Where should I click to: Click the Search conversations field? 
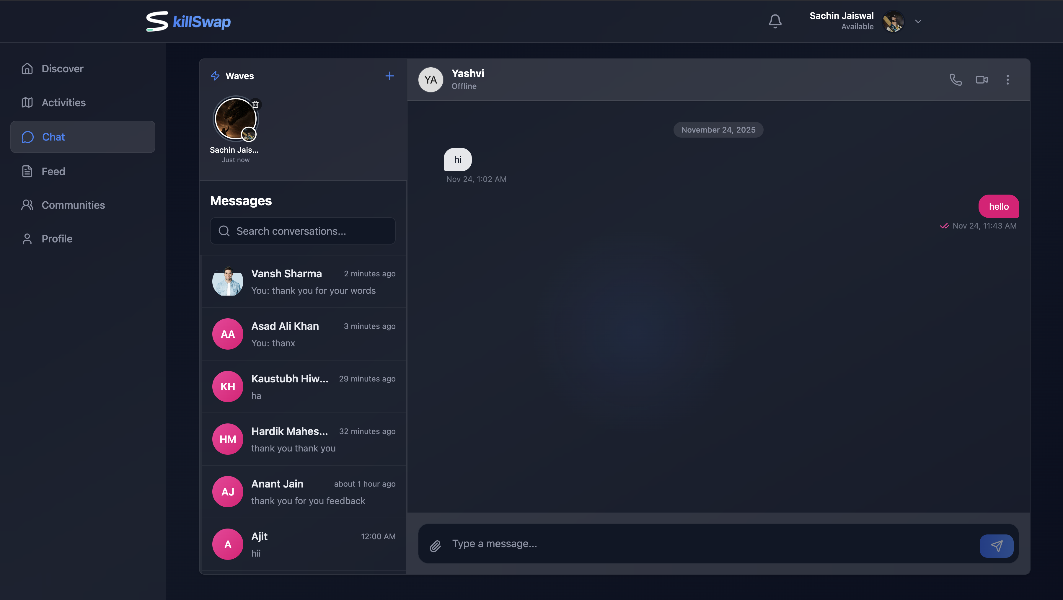(302, 231)
